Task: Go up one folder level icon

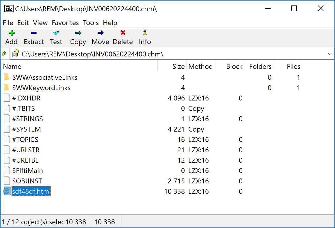Action: pos(4,54)
